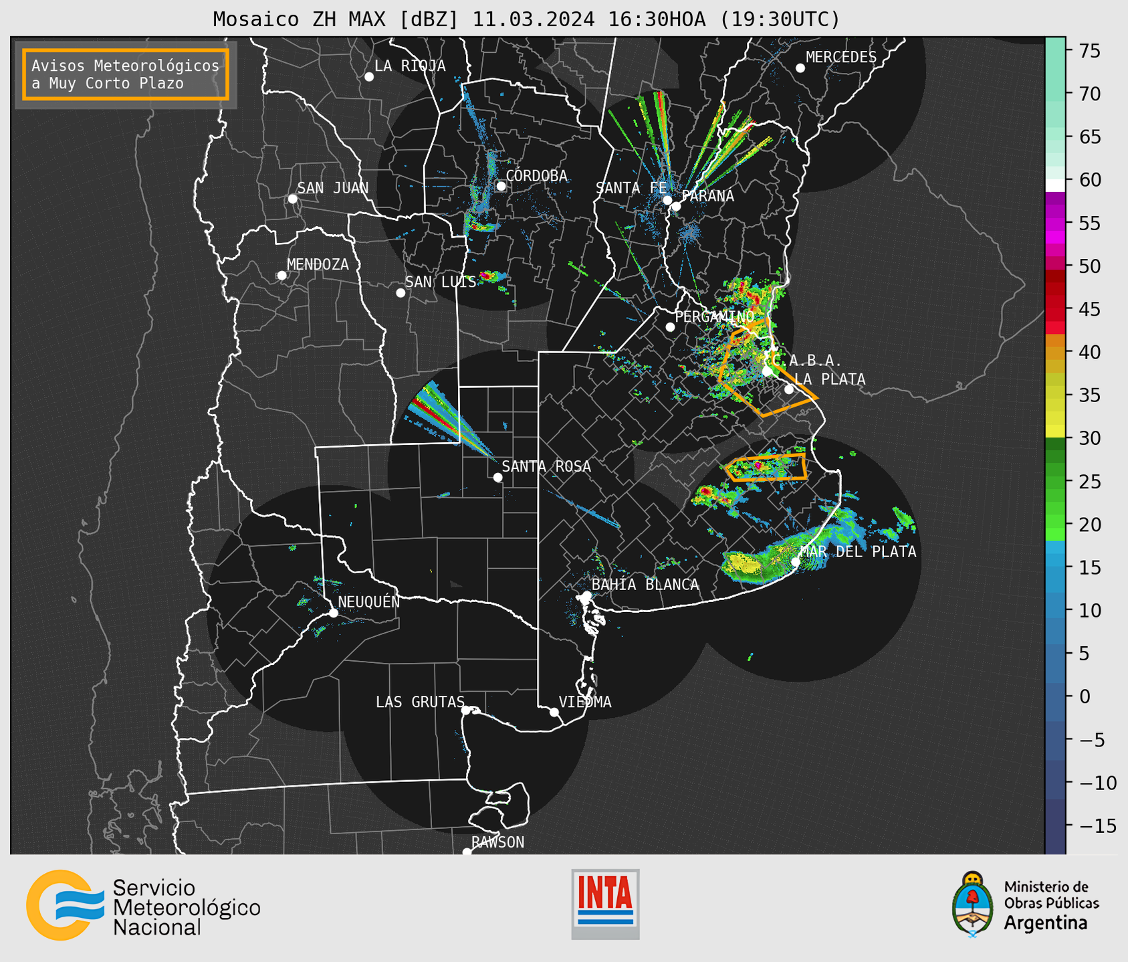Screen dimensions: 1128x962
Task: Click the 'LA PLATA' map label
Action: click(830, 379)
